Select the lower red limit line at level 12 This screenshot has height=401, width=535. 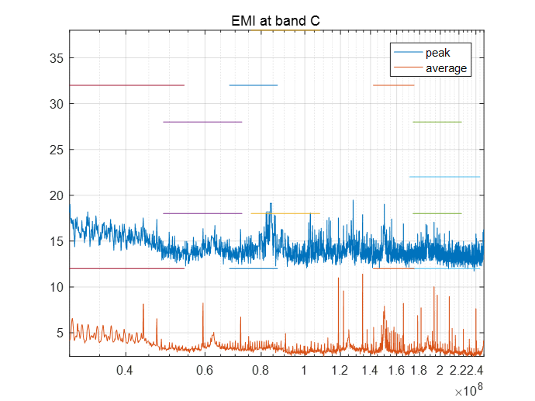click(127, 268)
